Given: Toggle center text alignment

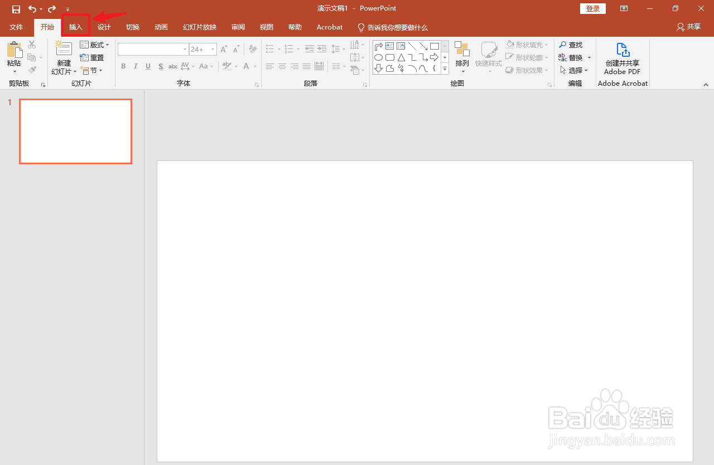Looking at the screenshot, I should [x=282, y=66].
